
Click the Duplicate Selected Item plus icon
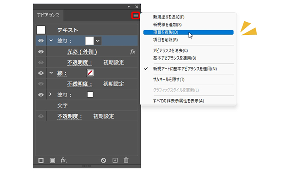(115, 160)
